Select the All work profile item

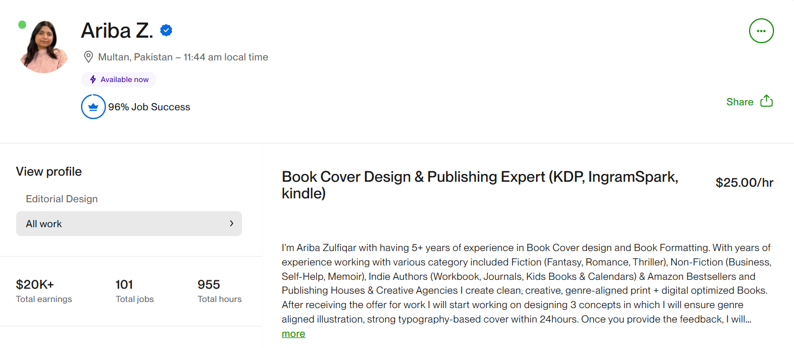44,224
